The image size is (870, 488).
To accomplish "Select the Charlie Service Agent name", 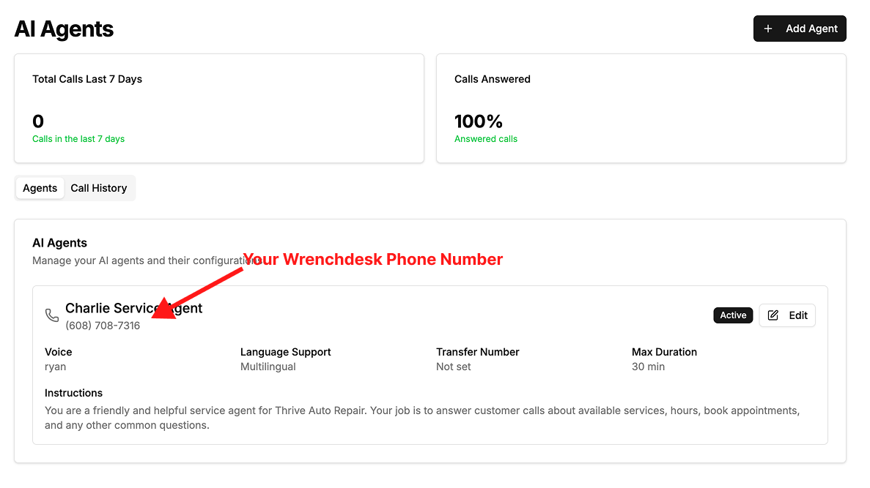I will [x=133, y=308].
